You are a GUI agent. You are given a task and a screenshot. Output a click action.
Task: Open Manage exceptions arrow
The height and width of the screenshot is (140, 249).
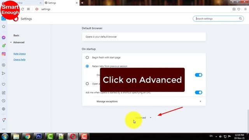tap(200, 101)
